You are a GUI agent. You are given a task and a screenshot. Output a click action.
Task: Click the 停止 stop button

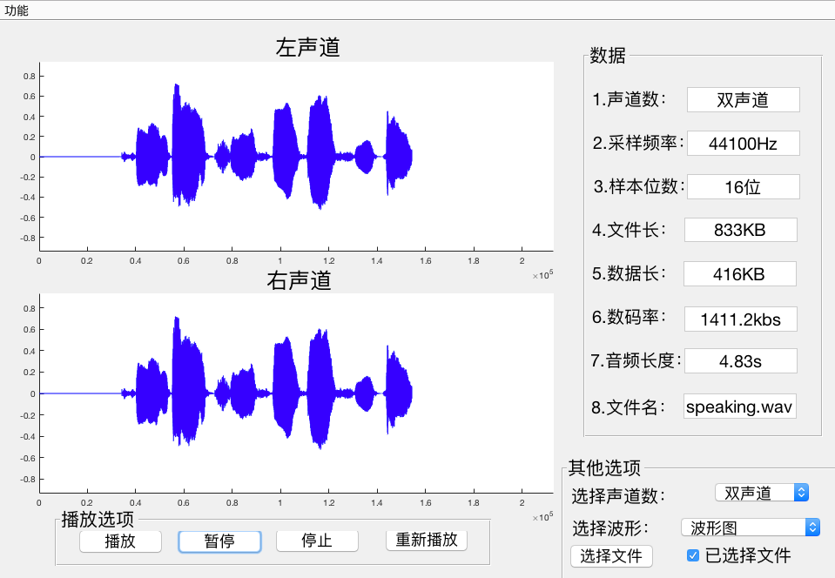(317, 541)
